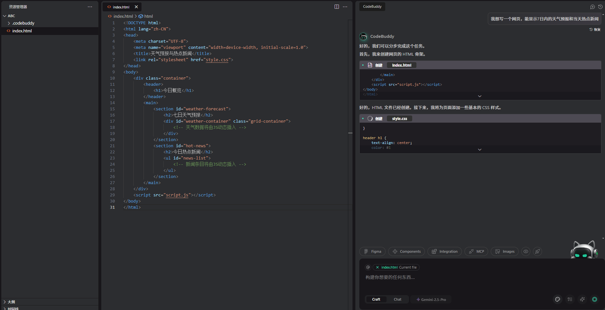This screenshot has width=605, height=310.
Task: Close the index.html editor tab
Action: pyautogui.click(x=136, y=7)
